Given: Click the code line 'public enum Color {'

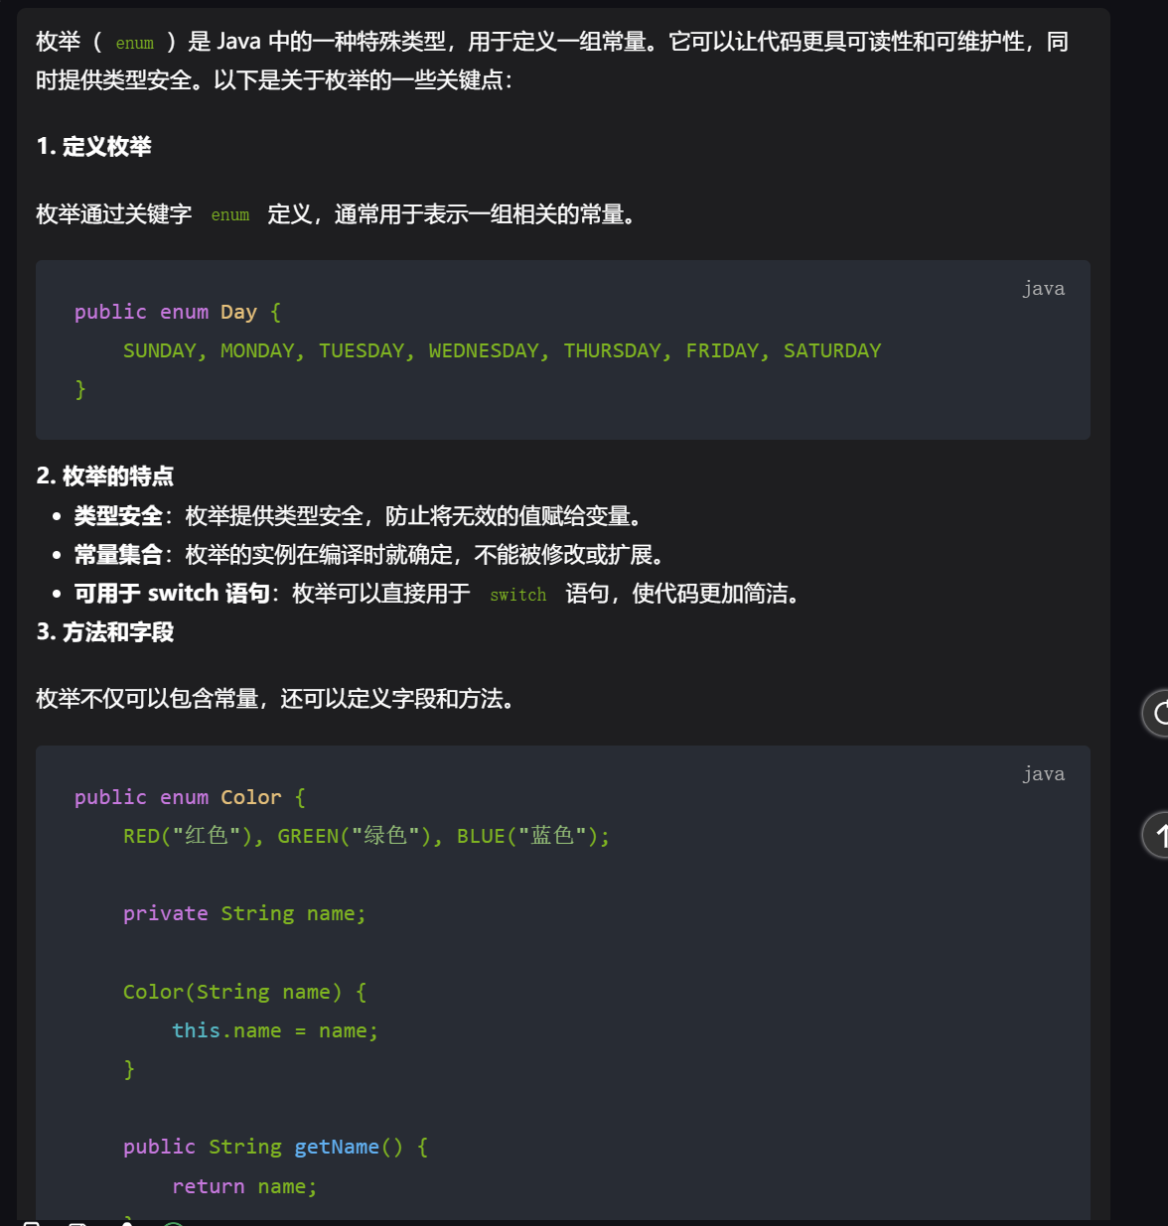Looking at the screenshot, I should click(190, 797).
